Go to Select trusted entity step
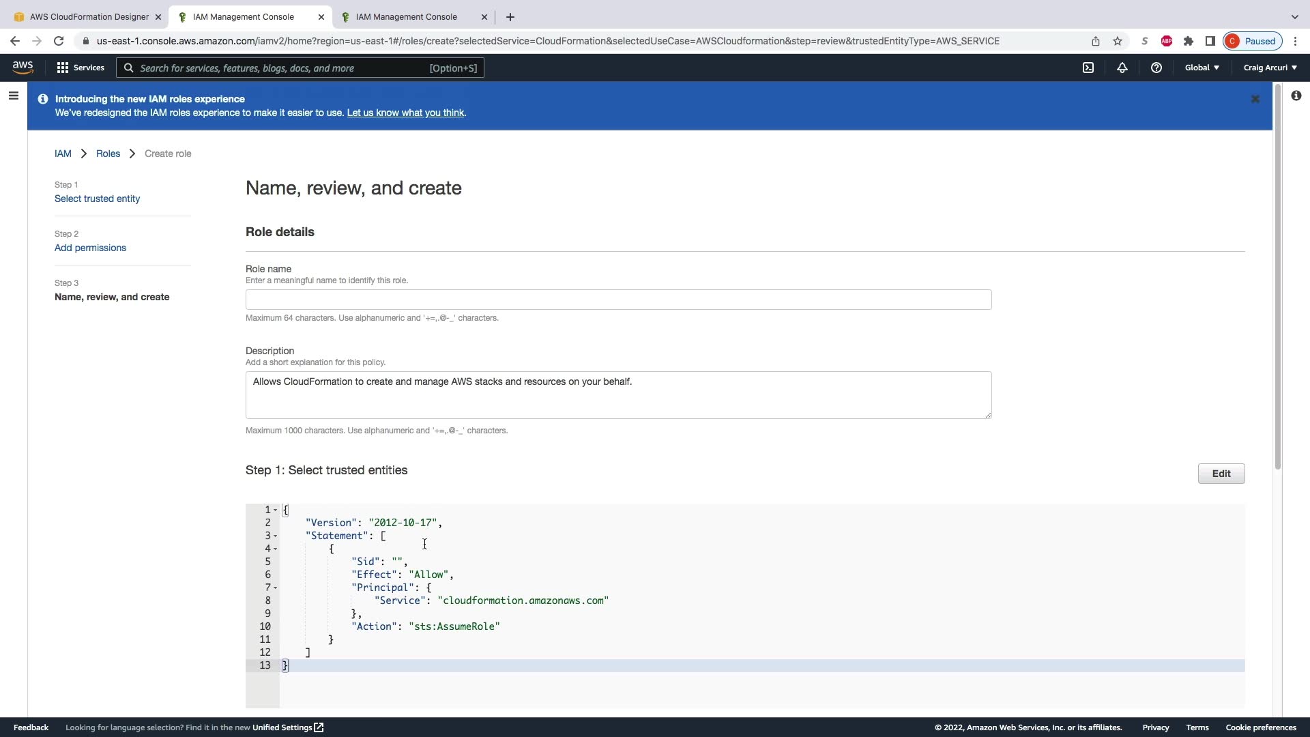Screen dimensions: 1310x737 click(x=97, y=199)
